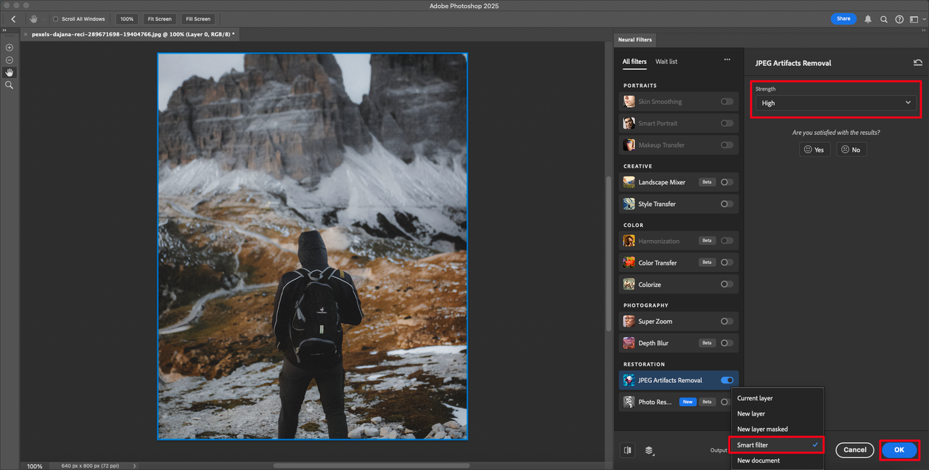Switch to the All filters tab
The width and height of the screenshot is (929, 470).
click(634, 62)
